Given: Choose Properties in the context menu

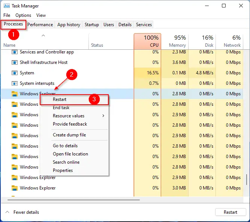Looking at the screenshot, I should point(74,170).
